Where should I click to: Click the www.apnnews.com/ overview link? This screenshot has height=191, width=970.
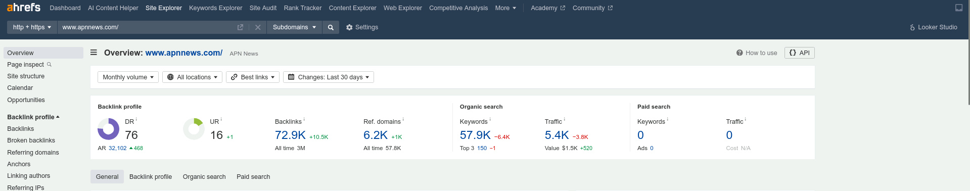point(184,53)
